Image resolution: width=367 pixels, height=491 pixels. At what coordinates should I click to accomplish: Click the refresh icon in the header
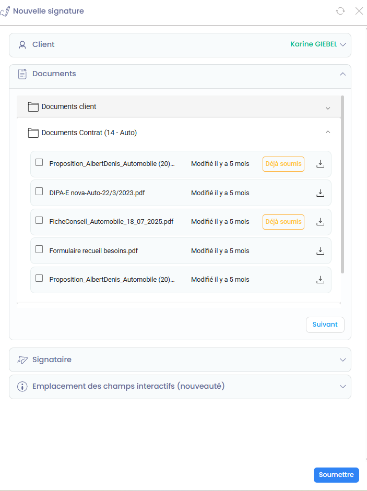340,11
